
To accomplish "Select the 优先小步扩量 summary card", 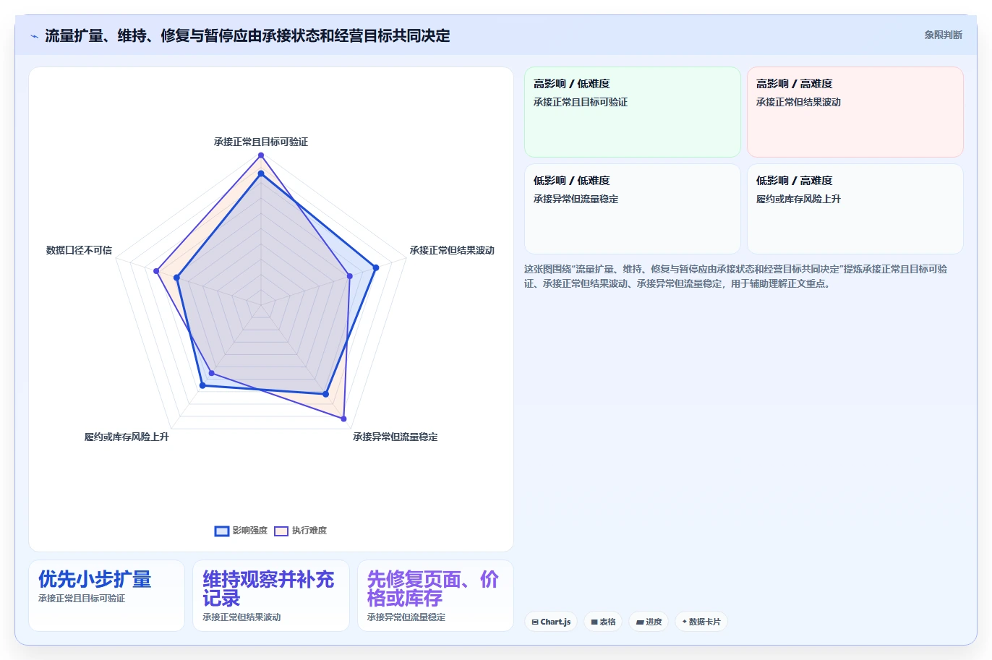I will (107, 596).
